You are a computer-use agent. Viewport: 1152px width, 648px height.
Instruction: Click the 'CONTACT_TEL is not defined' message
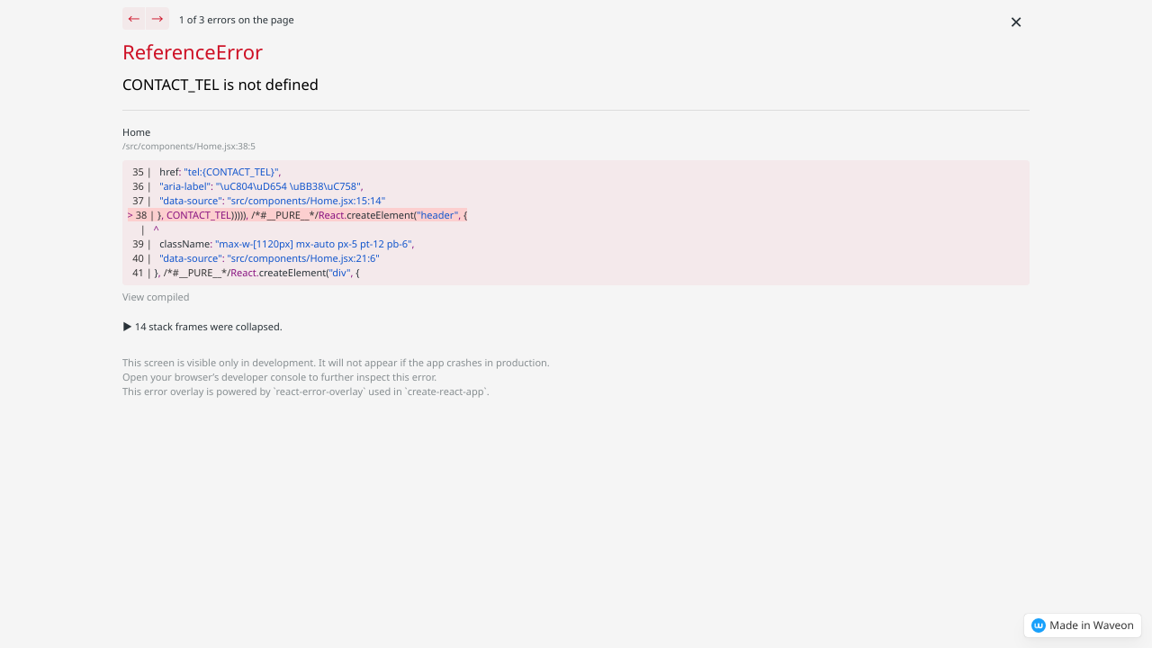220,85
